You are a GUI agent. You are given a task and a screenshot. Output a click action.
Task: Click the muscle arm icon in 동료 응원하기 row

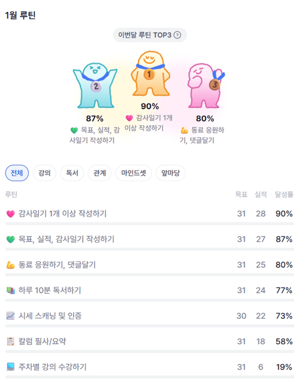pos(11,265)
